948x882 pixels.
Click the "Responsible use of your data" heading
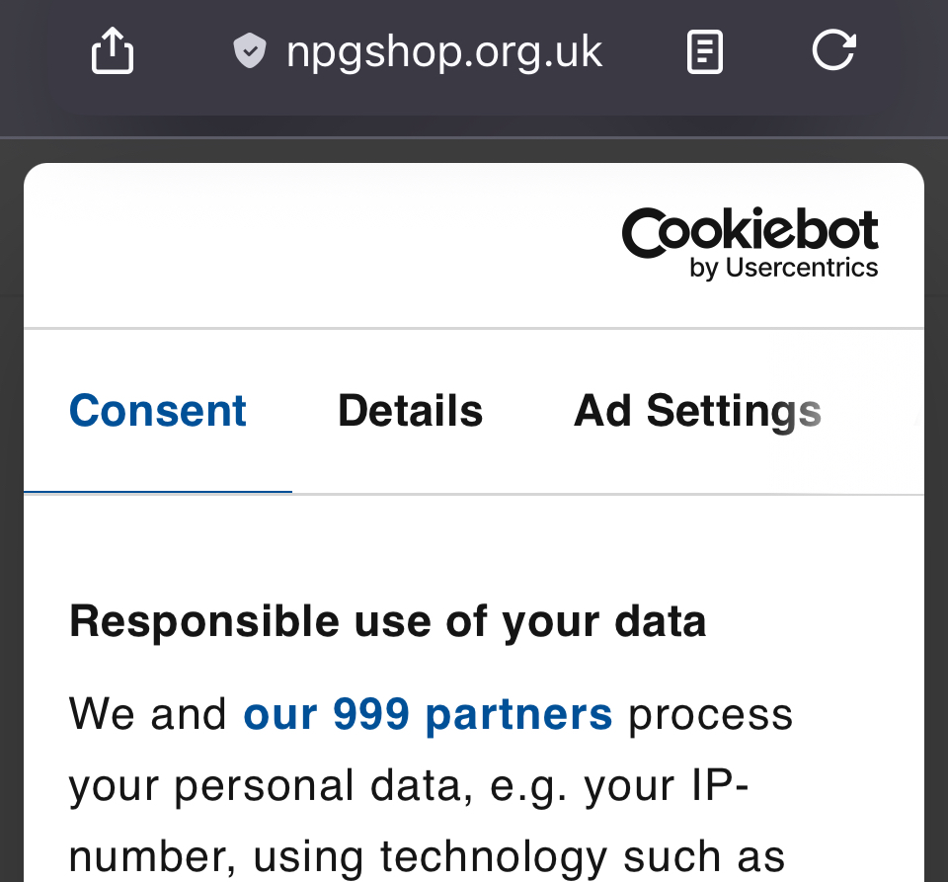(x=387, y=622)
